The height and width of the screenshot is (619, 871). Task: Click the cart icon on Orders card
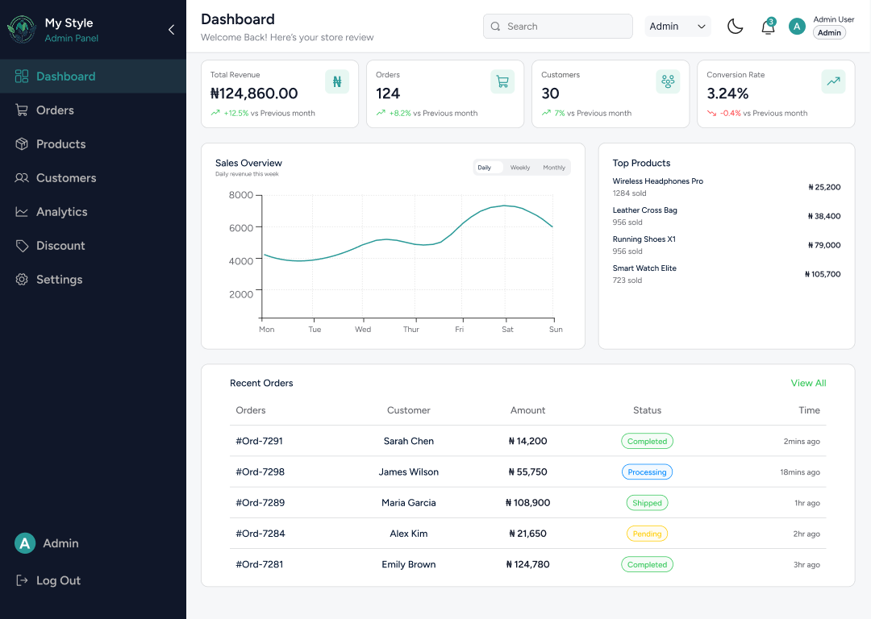pos(502,81)
